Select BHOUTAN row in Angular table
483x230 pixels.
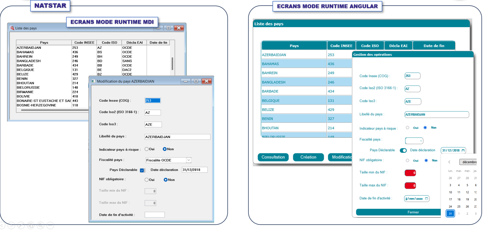[306, 128]
